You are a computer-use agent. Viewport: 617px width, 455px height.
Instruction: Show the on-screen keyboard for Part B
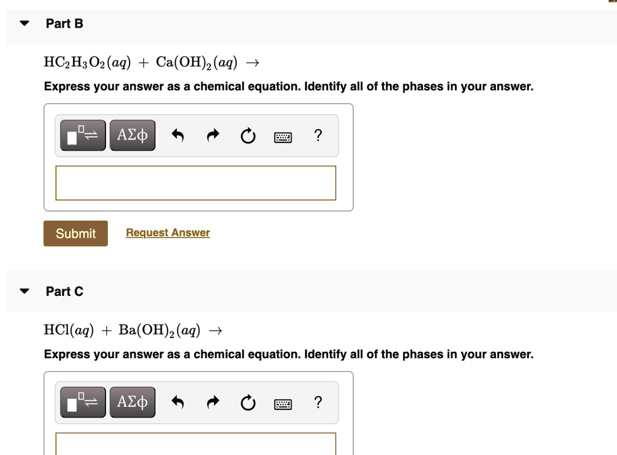pyautogui.click(x=283, y=136)
